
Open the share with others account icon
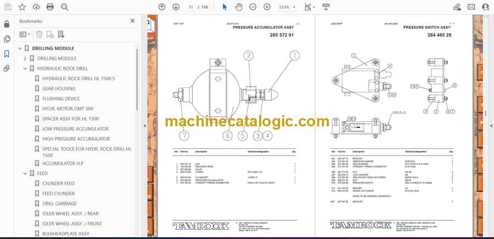point(486,7)
